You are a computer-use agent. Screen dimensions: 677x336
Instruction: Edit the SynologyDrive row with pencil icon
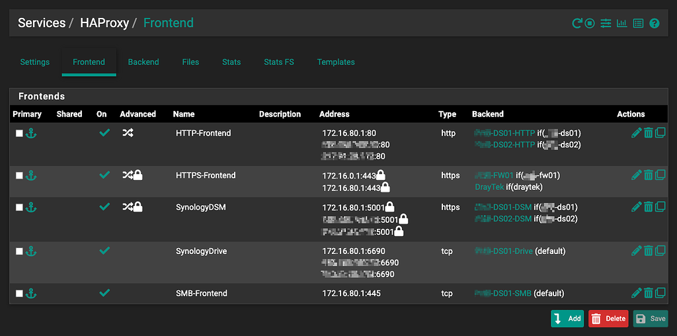(636, 251)
